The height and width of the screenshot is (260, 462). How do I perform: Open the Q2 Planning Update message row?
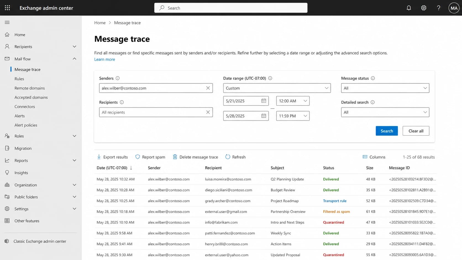[x=266, y=179]
